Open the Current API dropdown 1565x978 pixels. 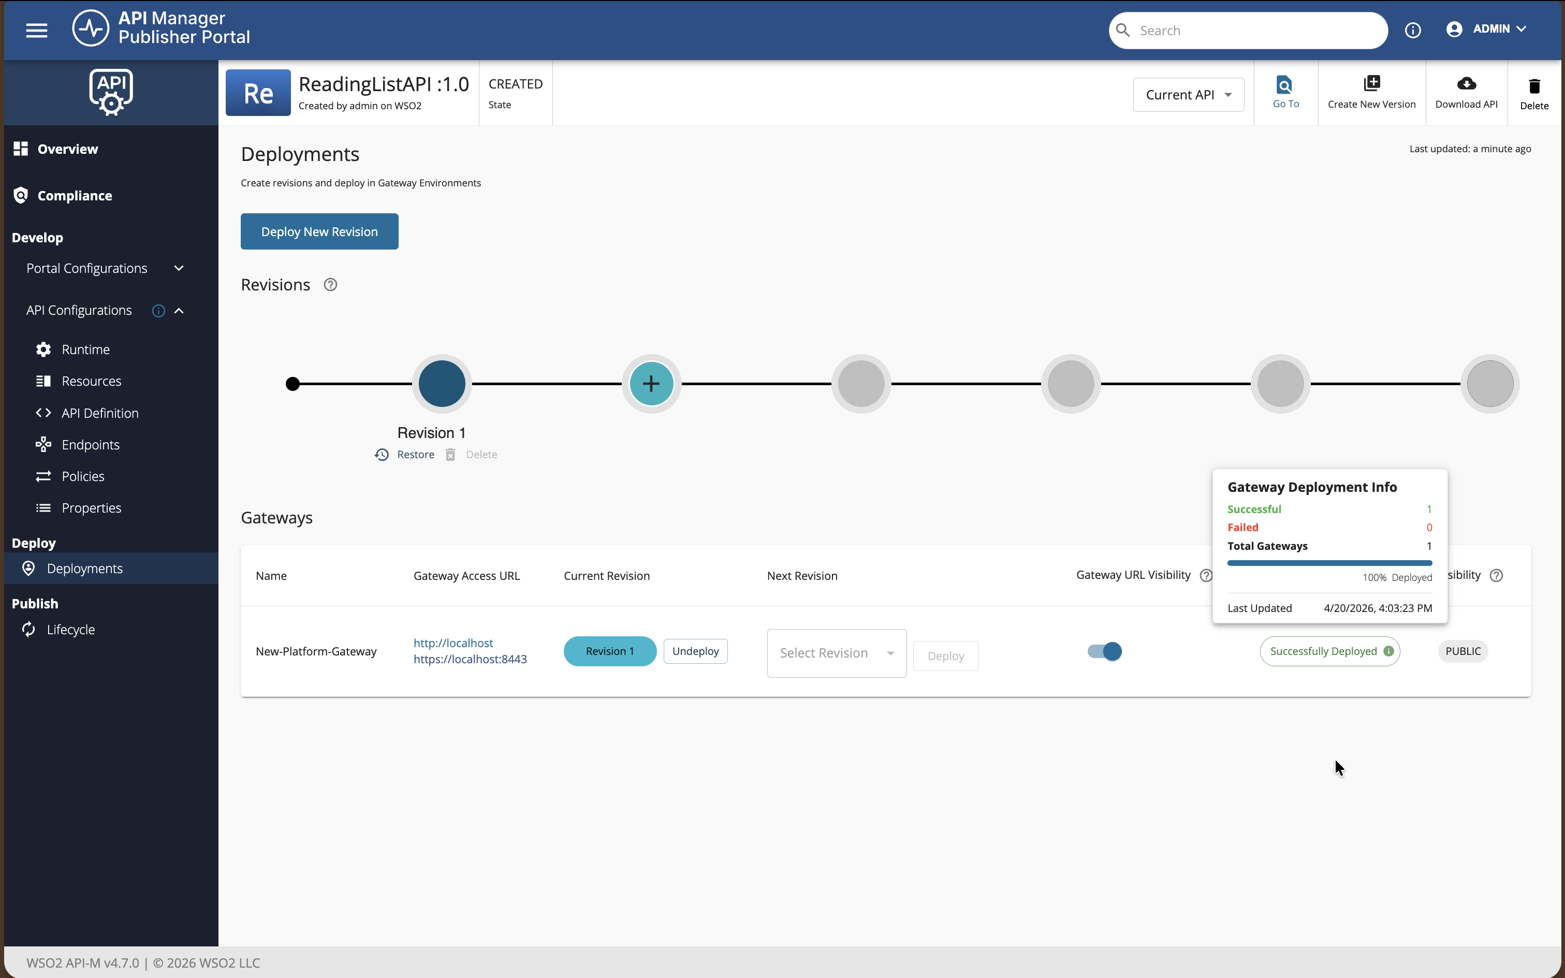tap(1188, 94)
